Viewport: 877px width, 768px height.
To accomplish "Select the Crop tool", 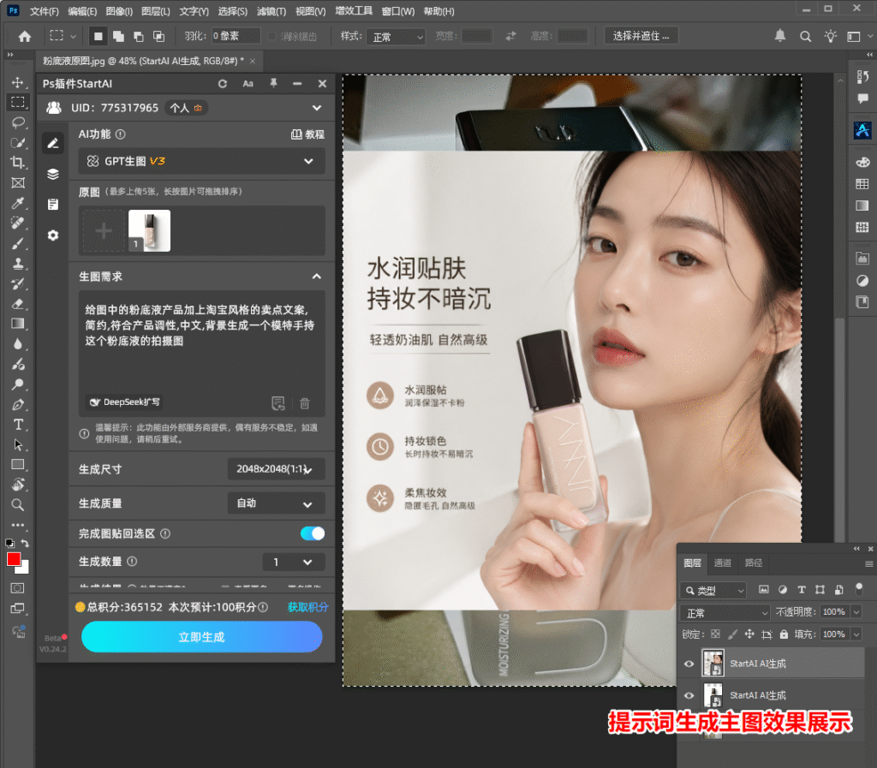I will tap(18, 163).
